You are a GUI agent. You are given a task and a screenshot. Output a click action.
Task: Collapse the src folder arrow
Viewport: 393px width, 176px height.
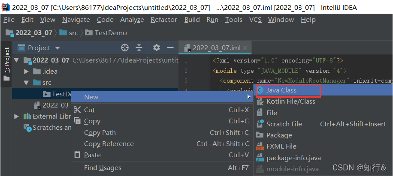pos(26,83)
